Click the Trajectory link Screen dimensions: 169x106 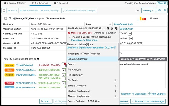125,94
